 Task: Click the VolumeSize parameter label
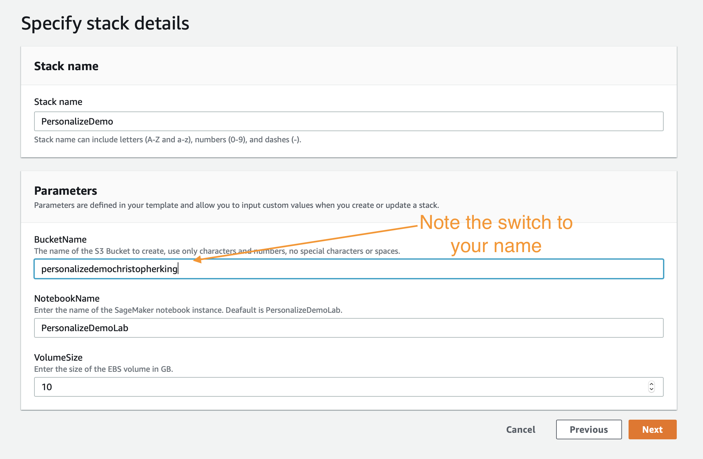point(58,357)
